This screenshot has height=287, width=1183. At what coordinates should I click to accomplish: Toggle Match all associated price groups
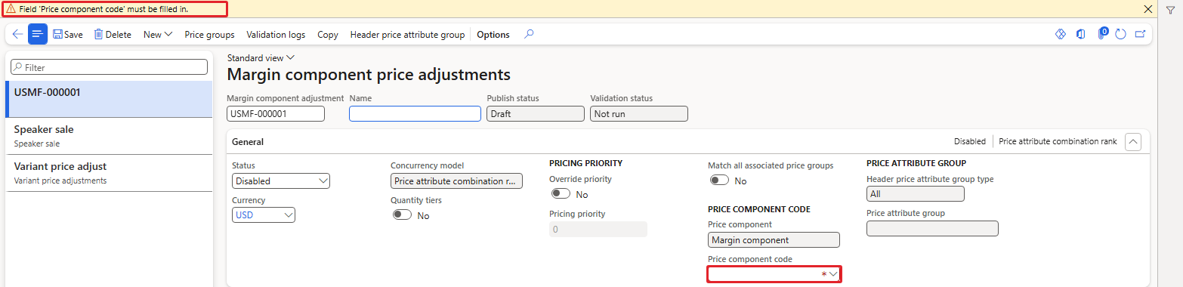[x=719, y=181]
